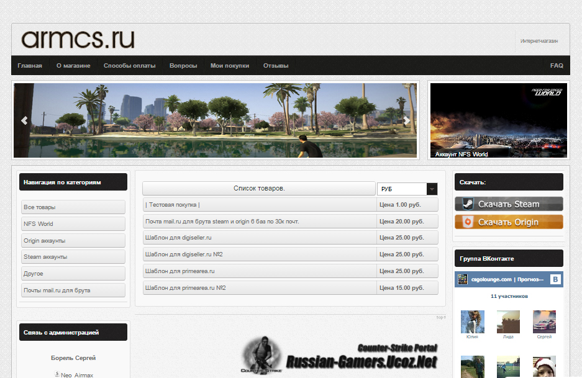Click the top↑ link below product list
Image resolution: width=582 pixels, height=378 pixels.
point(441,317)
